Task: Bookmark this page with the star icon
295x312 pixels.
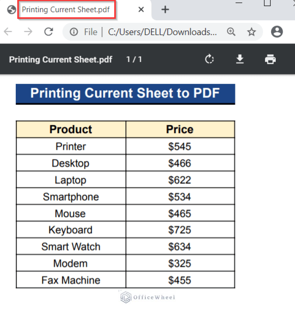Action: tap(252, 32)
